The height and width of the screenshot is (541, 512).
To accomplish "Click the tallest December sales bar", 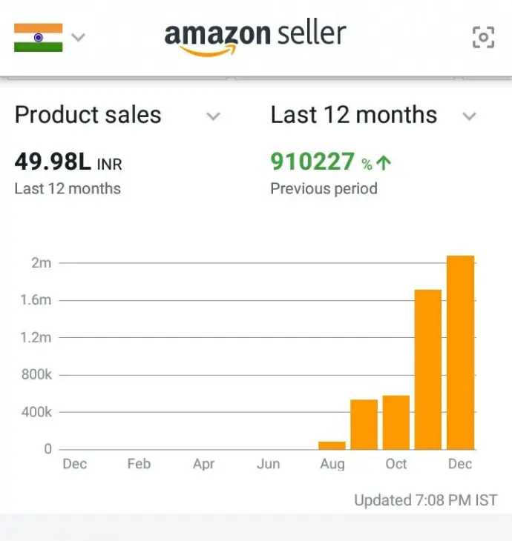I will point(461,352).
